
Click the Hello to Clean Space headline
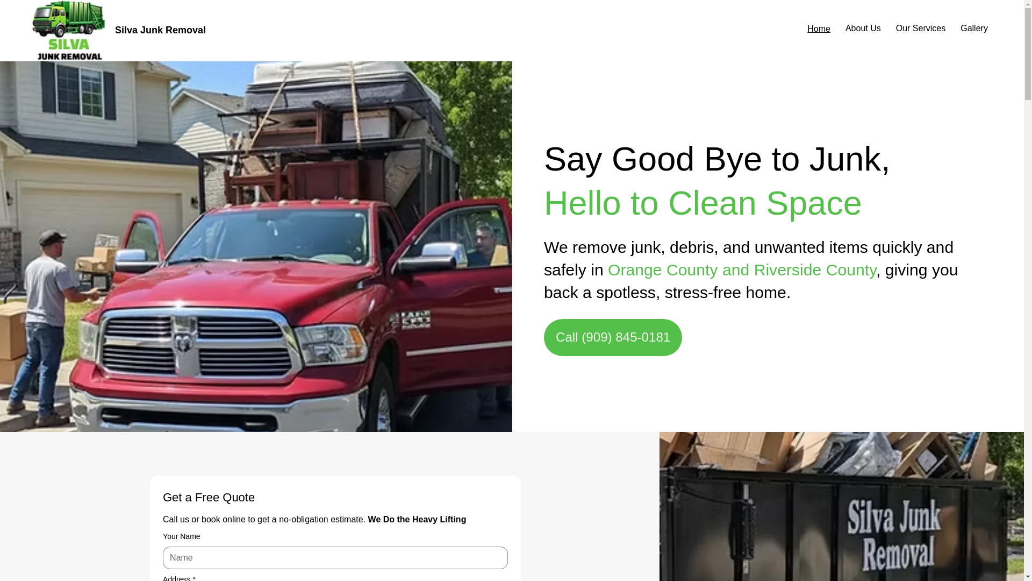(x=703, y=203)
